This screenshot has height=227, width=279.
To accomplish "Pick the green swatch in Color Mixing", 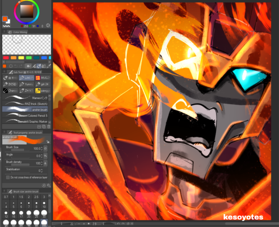I will [x=28, y=58].
